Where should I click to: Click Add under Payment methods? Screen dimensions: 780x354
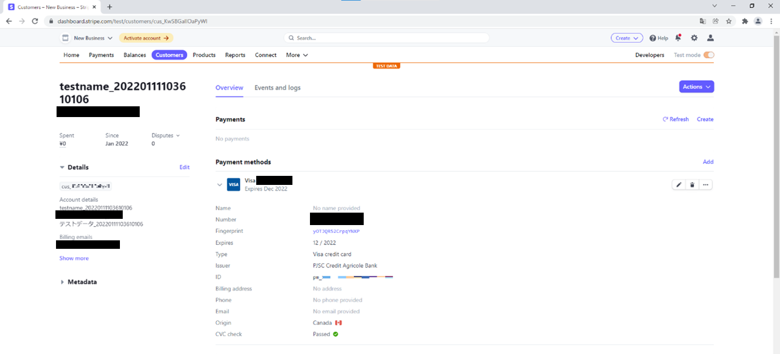pos(708,162)
